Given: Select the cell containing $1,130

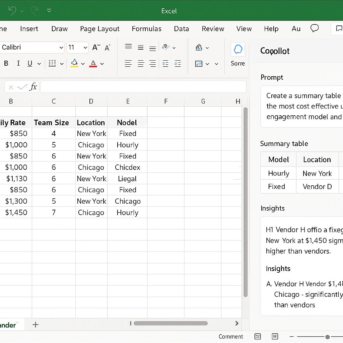Looking at the screenshot, I should (x=17, y=179).
